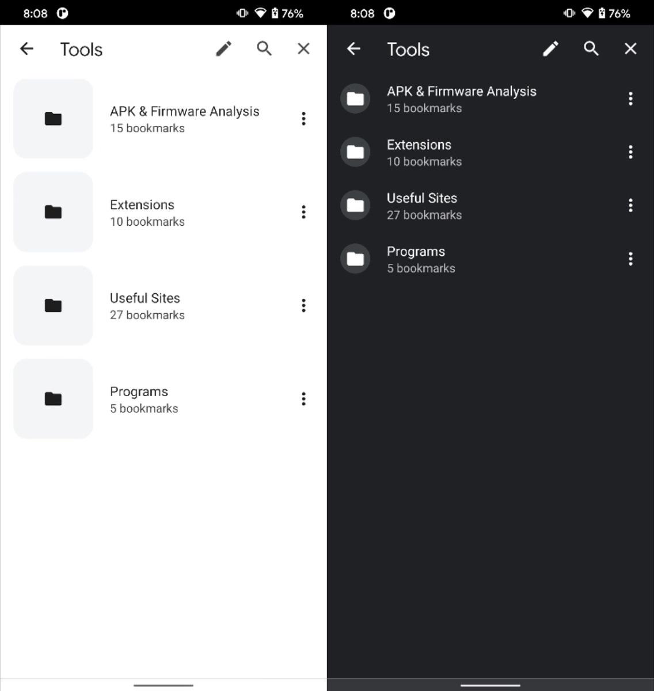Screen dimensions: 654x691
Task: Open the Useful Sites folder icon in light mode
Action: coord(52,305)
